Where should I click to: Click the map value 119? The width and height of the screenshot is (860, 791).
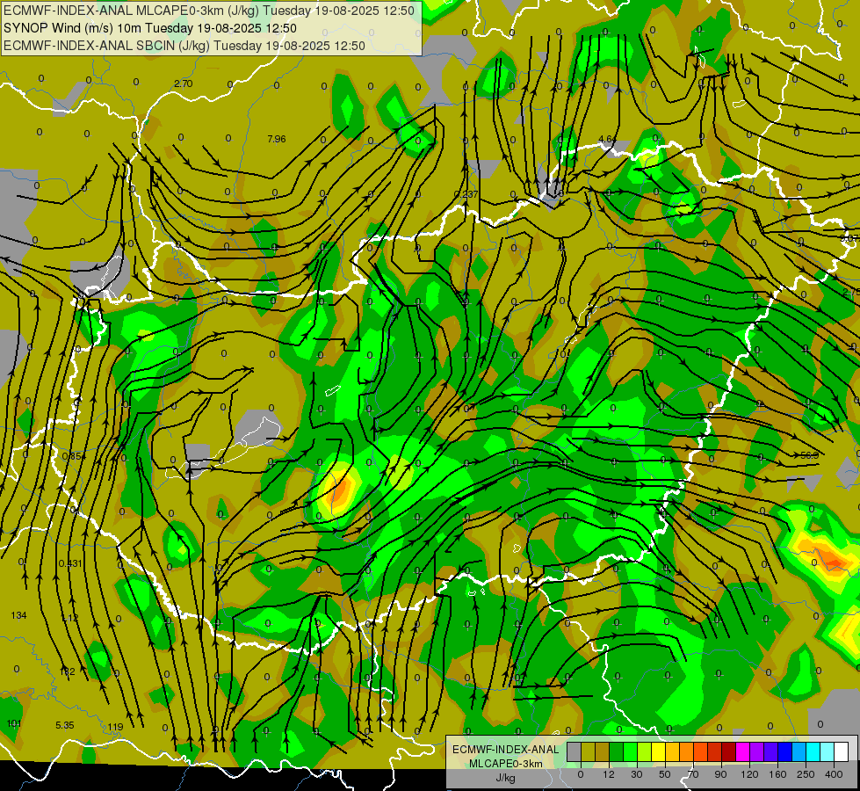click(x=115, y=727)
